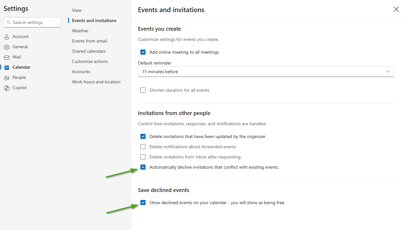The image size is (403, 230).
Task: Click the Mail envelope icon
Action: (x=7, y=57)
